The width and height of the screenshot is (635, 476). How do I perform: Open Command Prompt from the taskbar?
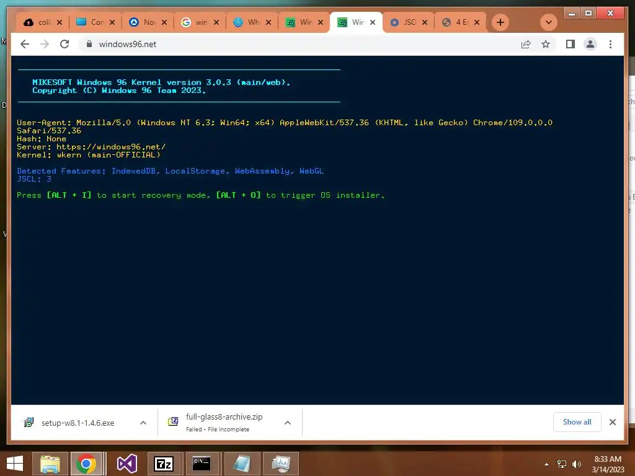[202, 464]
